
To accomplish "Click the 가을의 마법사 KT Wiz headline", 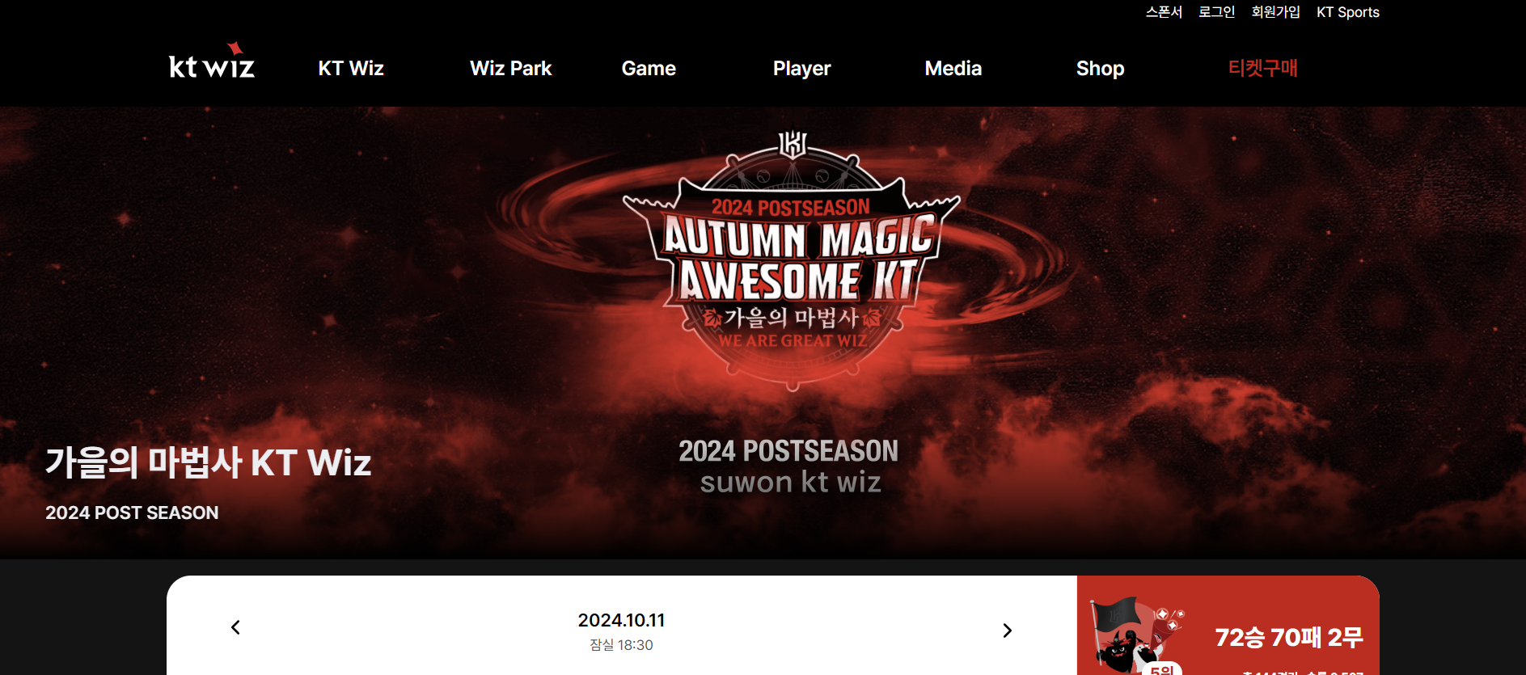I will coord(208,462).
